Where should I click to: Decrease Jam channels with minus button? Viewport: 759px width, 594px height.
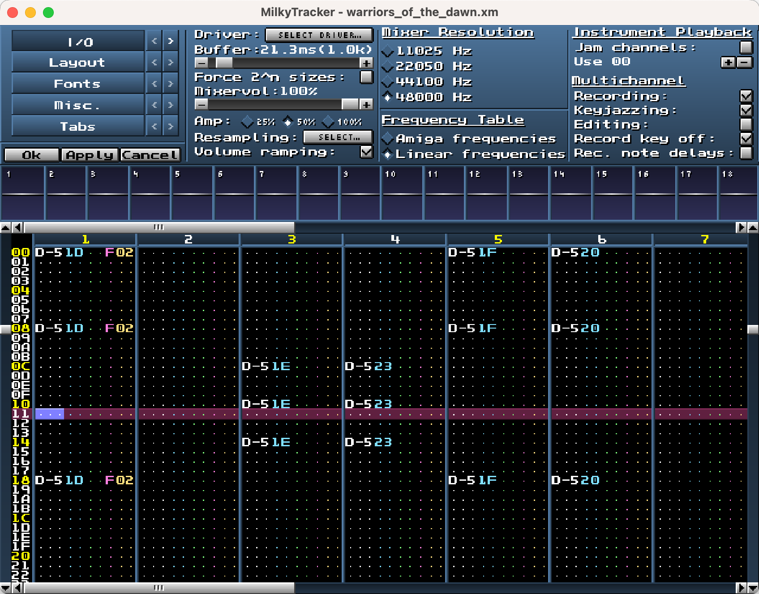click(x=744, y=62)
